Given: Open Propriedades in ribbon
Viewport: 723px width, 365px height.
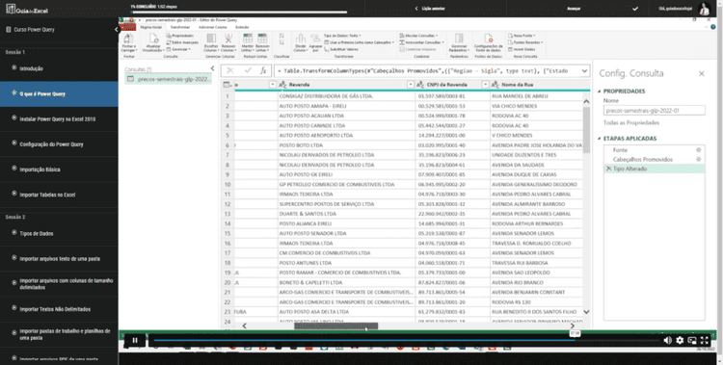Looking at the screenshot, I should (180, 36).
